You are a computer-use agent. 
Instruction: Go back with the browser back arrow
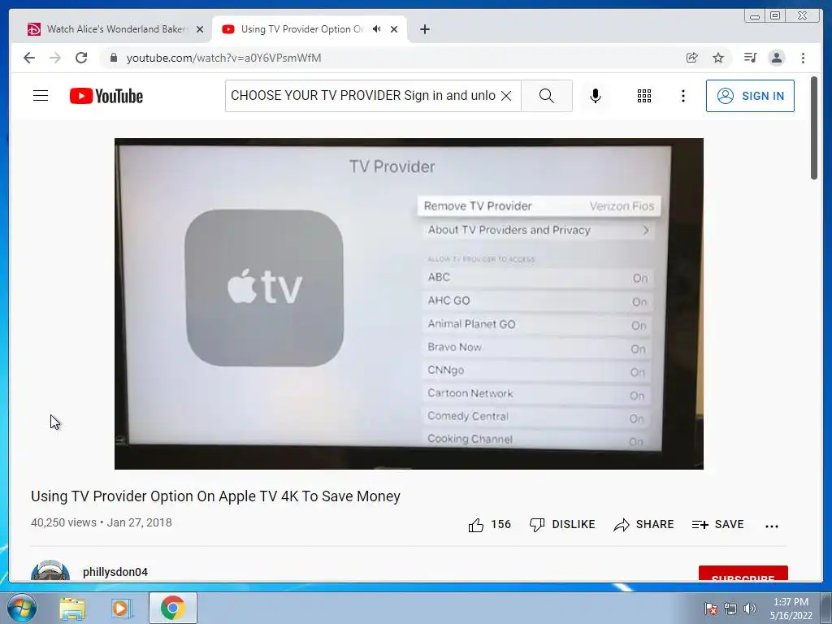29,58
